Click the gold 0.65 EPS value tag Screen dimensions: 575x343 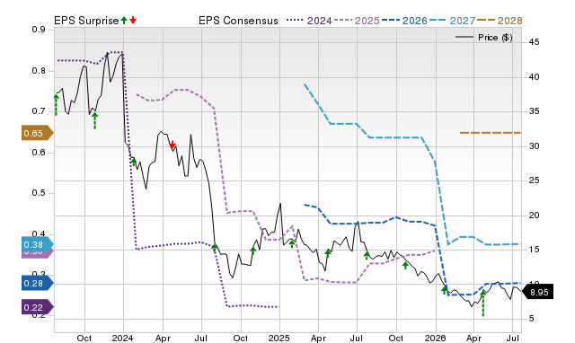[38, 134]
